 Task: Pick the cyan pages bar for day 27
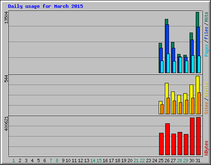click(174, 67)
